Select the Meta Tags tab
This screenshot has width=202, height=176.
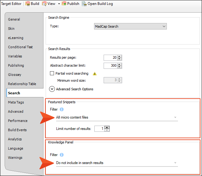click(x=16, y=102)
